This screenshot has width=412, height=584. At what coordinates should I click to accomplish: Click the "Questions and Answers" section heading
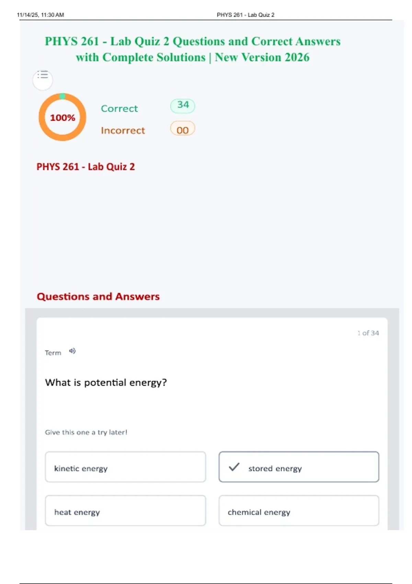click(x=98, y=296)
